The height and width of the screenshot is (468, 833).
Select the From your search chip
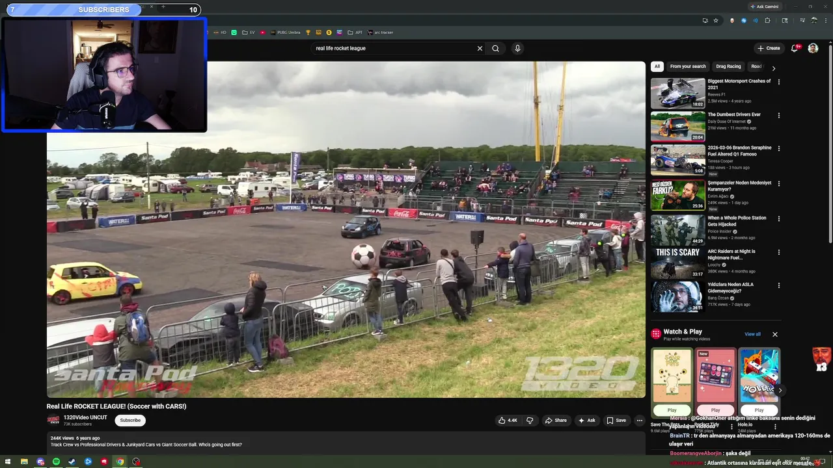688,66
